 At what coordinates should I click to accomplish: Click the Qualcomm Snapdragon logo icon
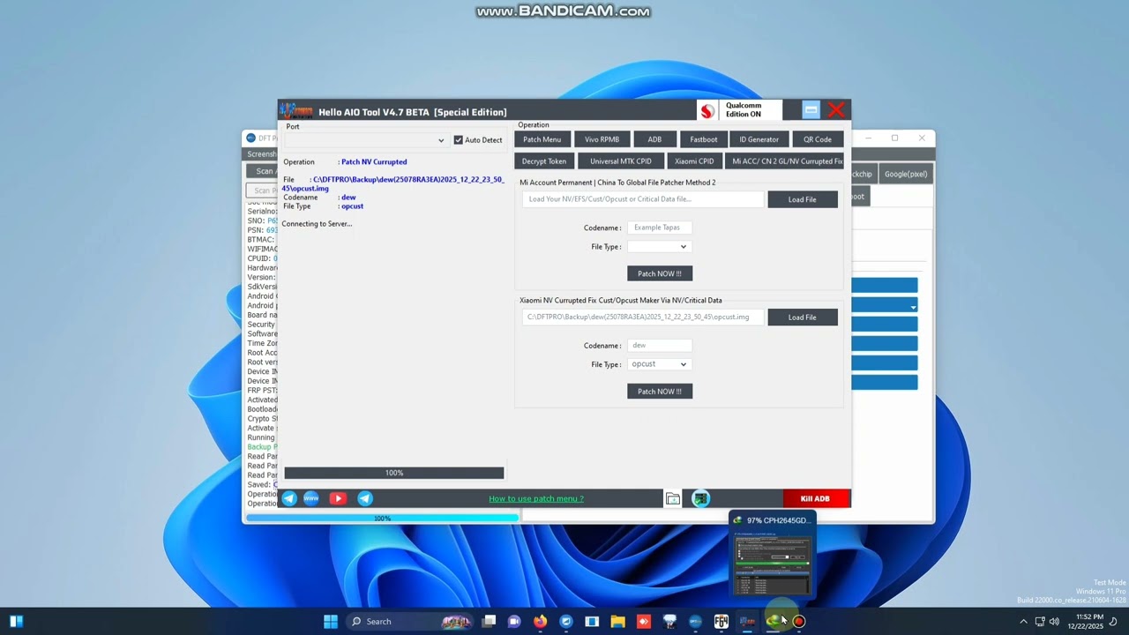click(x=707, y=111)
